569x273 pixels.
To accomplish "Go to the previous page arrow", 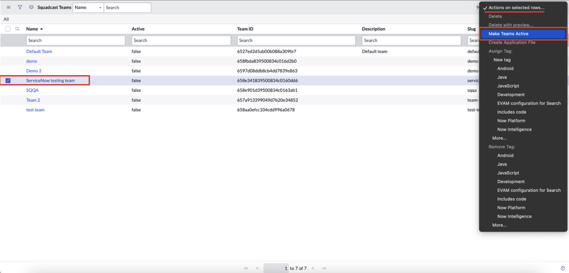I will [x=257, y=268].
